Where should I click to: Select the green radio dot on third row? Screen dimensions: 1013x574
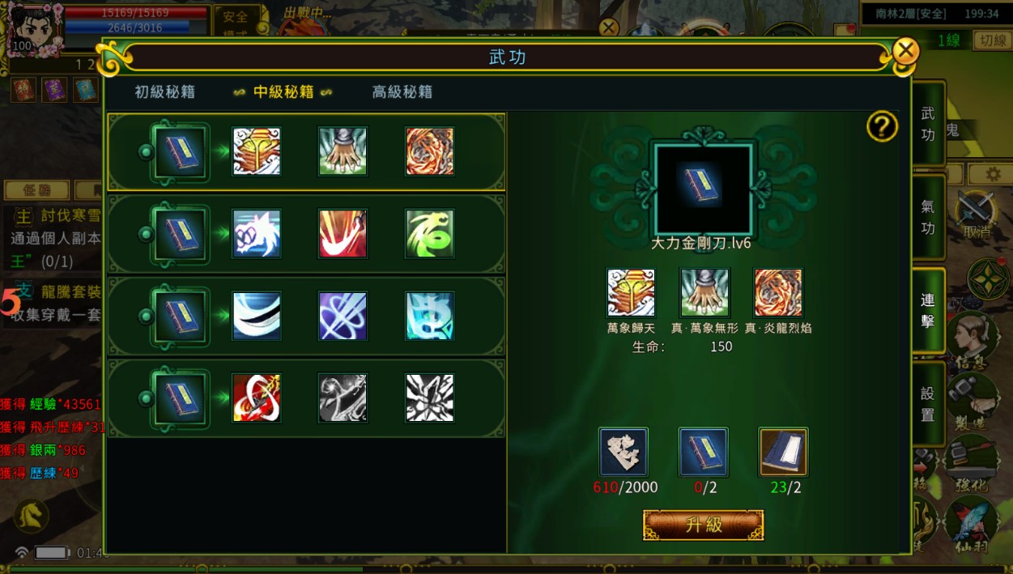click(x=146, y=317)
